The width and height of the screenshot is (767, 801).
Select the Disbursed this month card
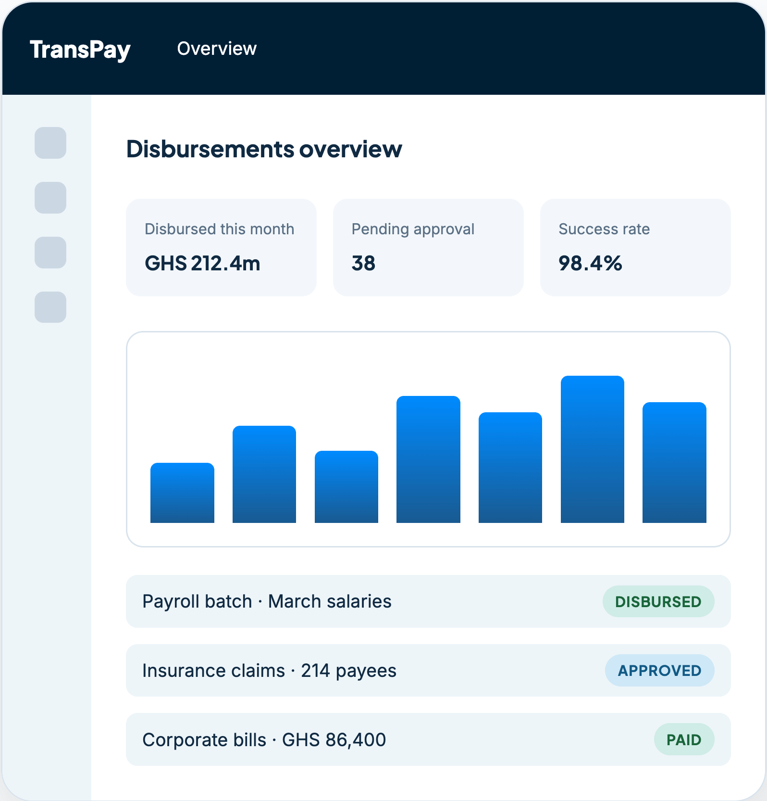pos(221,247)
